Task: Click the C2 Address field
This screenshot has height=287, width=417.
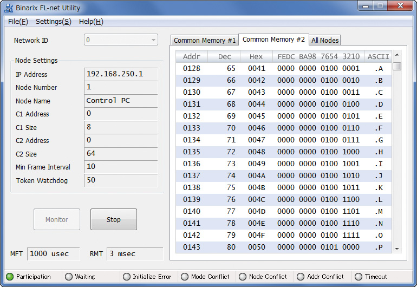Action: [x=121, y=140]
